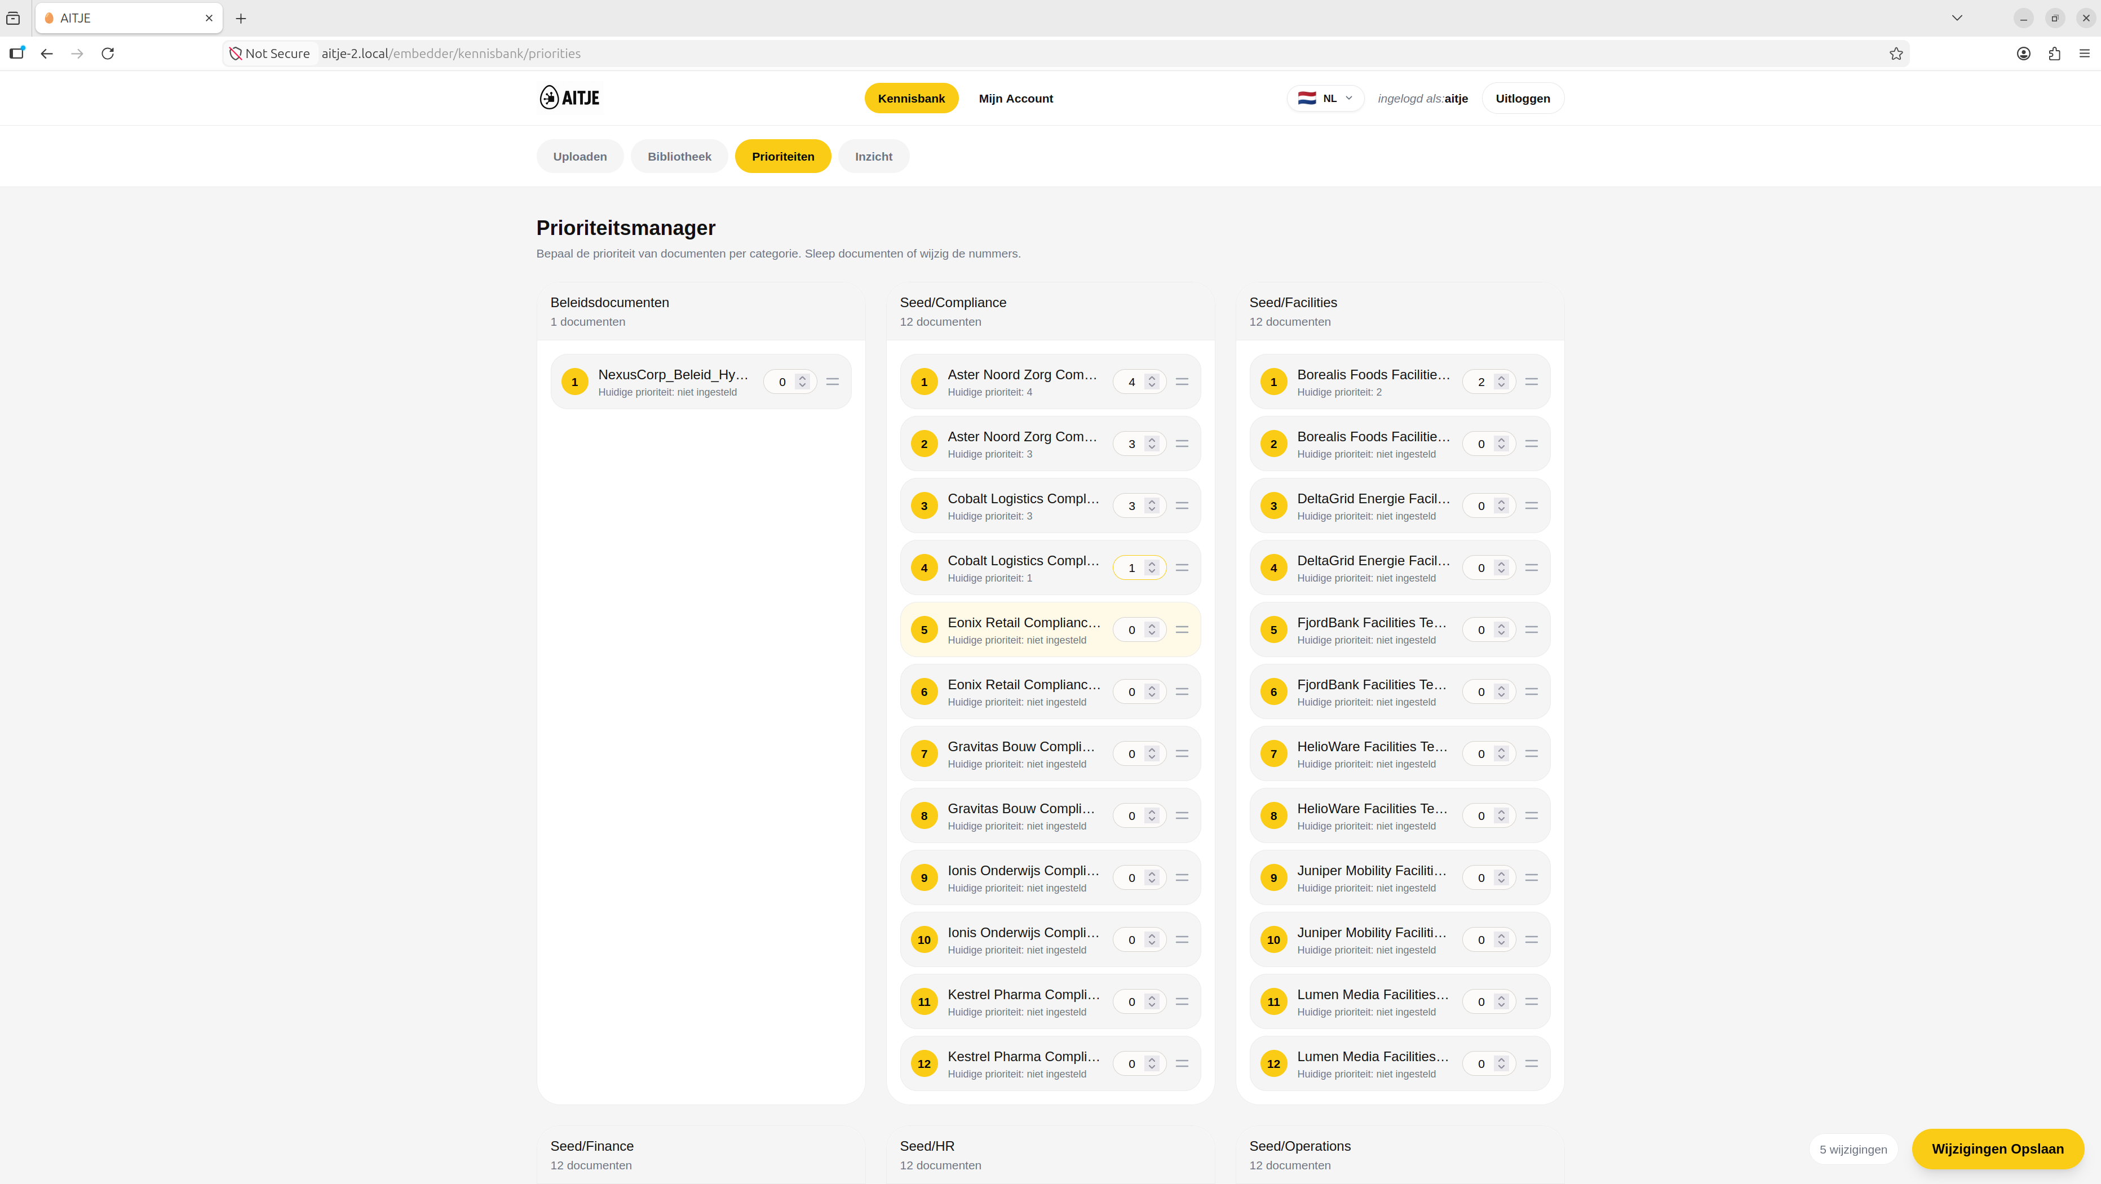Grab drag handle of Facilities row 11 Lumen Media

[1532, 1001]
